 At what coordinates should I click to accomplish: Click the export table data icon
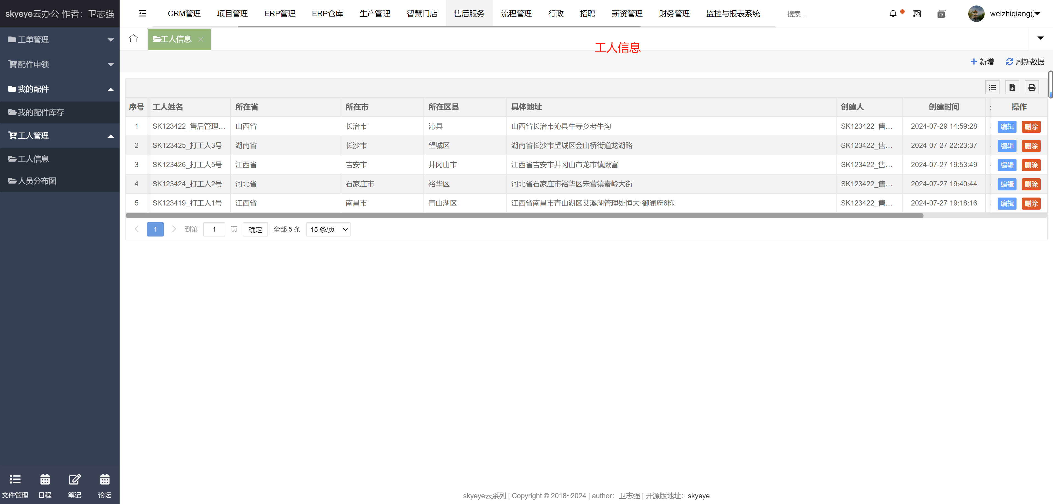click(1012, 88)
